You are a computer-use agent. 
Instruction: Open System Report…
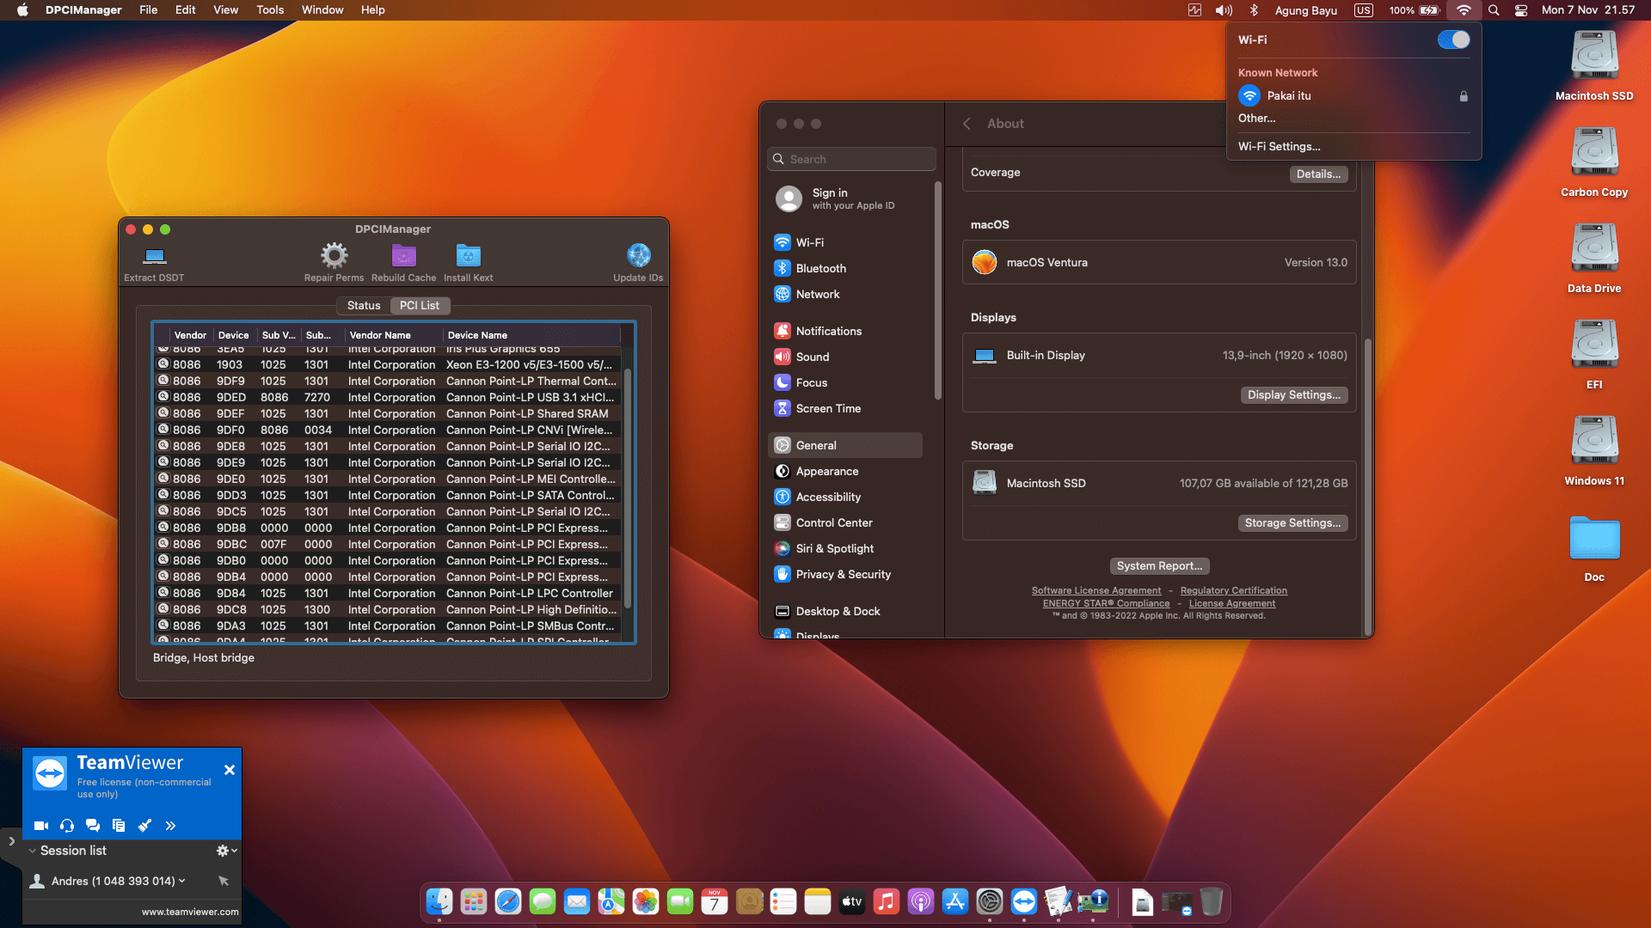click(x=1159, y=566)
